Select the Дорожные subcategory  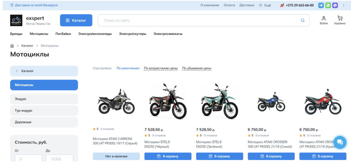click(x=44, y=122)
